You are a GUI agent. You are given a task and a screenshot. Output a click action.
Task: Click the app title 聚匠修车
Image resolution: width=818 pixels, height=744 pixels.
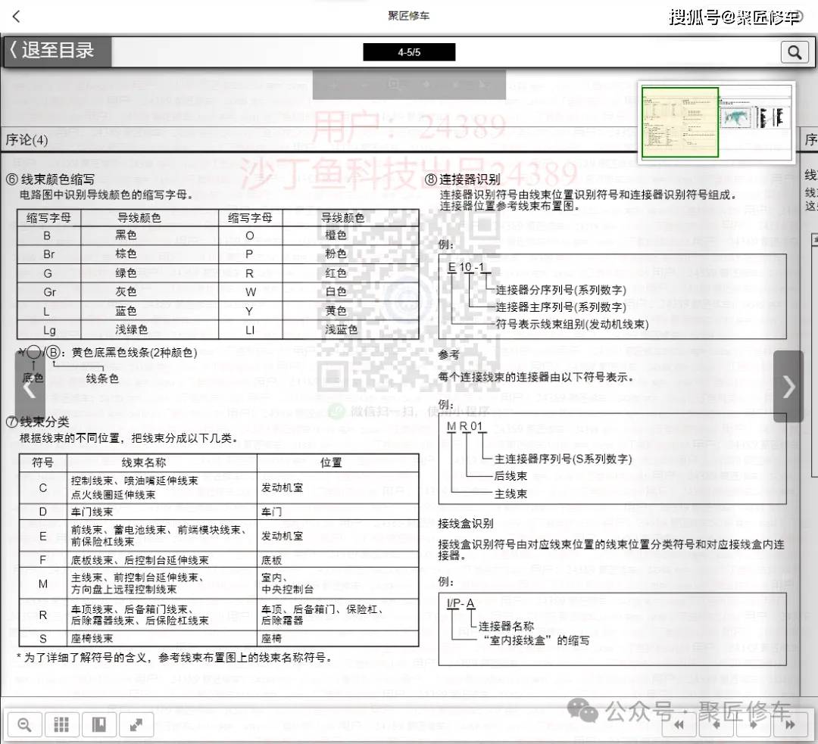(408, 16)
